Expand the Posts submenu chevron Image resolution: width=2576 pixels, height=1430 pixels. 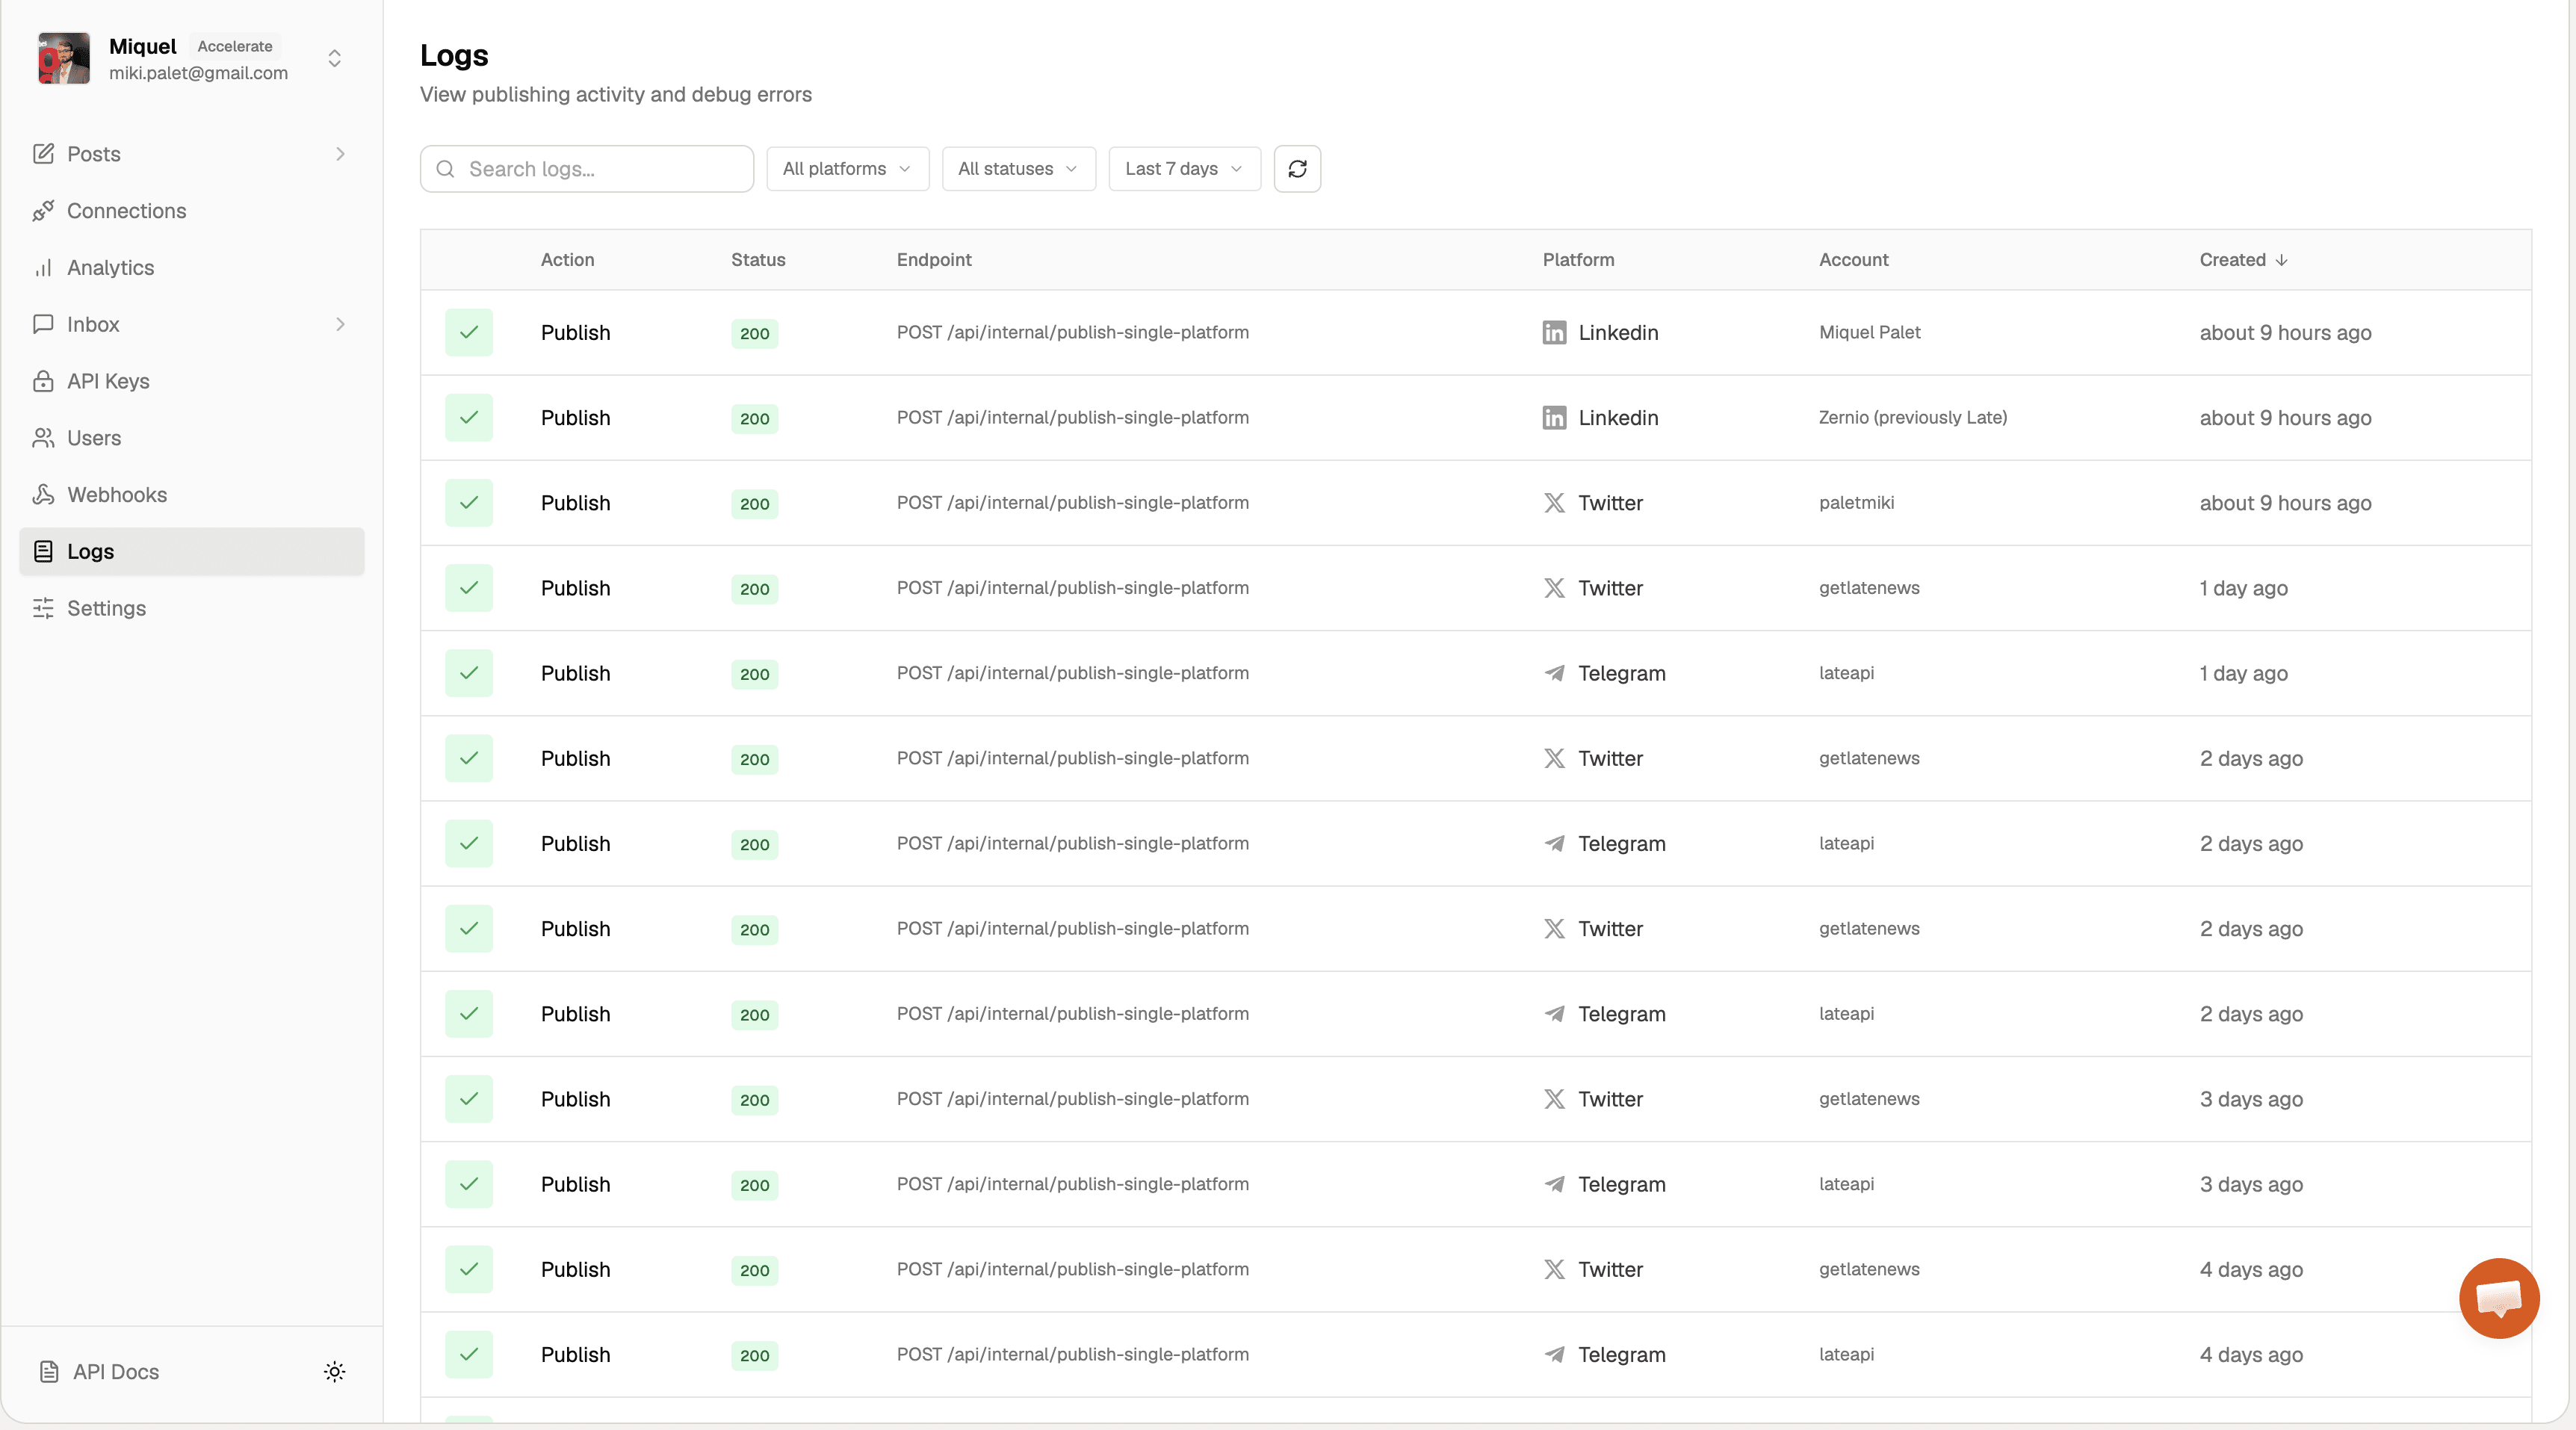340,154
